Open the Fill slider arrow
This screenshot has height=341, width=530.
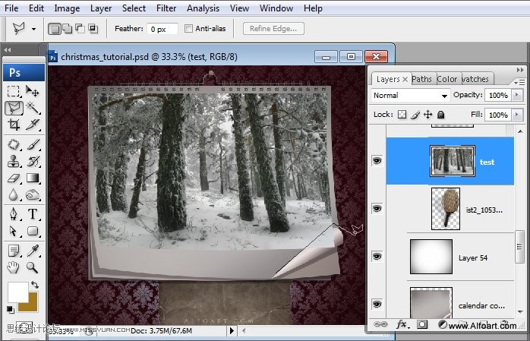coord(517,115)
